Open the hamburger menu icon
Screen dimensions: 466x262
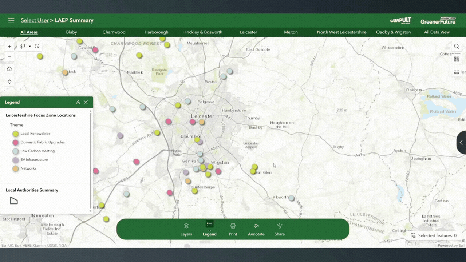pyautogui.click(x=11, y=20)
